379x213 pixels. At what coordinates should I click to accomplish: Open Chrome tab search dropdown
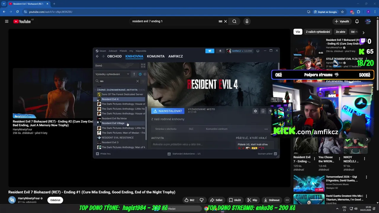(4, 4)
